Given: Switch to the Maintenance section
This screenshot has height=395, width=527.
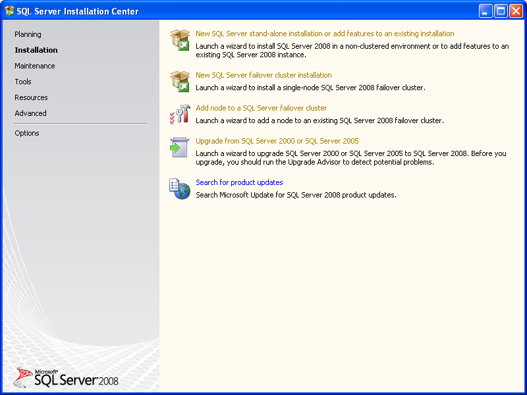Looking at the screenshot, I should coord(35,66).
